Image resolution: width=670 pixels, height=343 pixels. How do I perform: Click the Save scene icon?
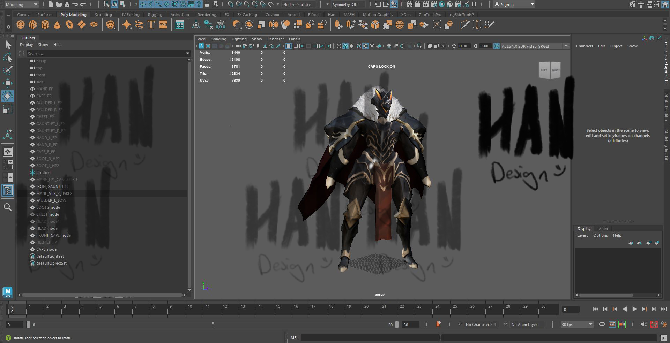pyautogui.click(x=67, y=5)
